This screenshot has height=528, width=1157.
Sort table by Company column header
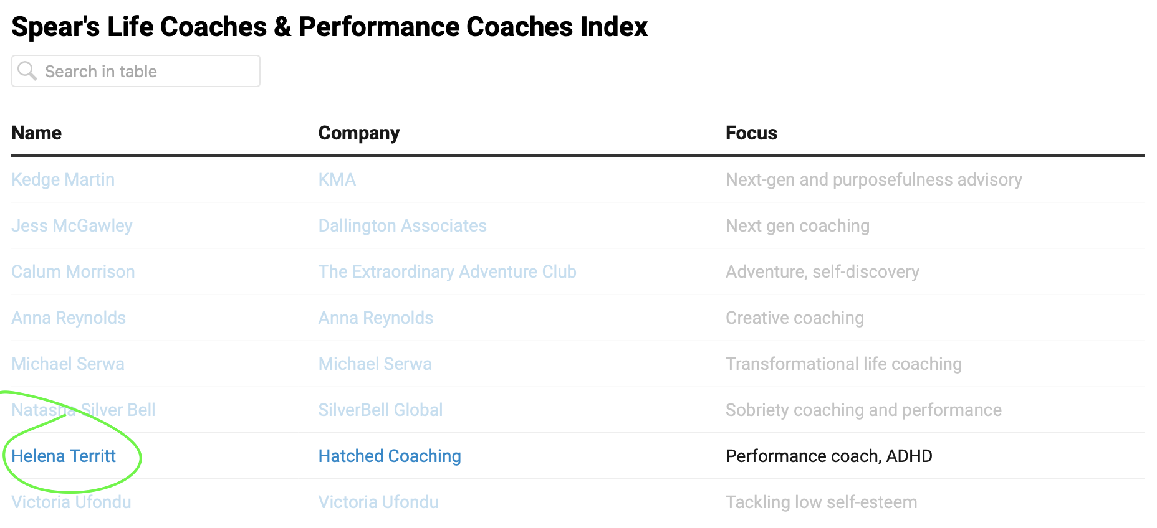coord(358,133)
